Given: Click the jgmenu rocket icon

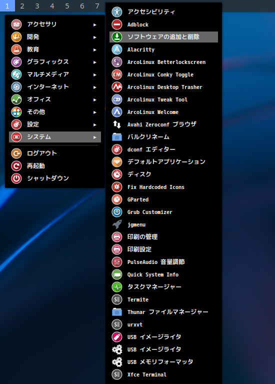Looking at the screenshot, I should (117, 224).
